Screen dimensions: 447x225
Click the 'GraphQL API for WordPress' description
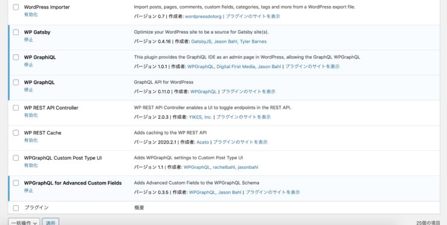click(164, 82)
